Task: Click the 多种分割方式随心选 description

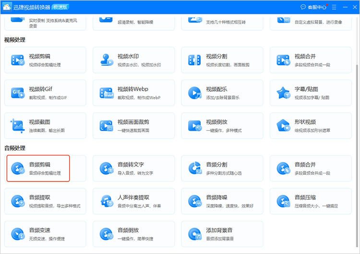Action: [224, 173]
